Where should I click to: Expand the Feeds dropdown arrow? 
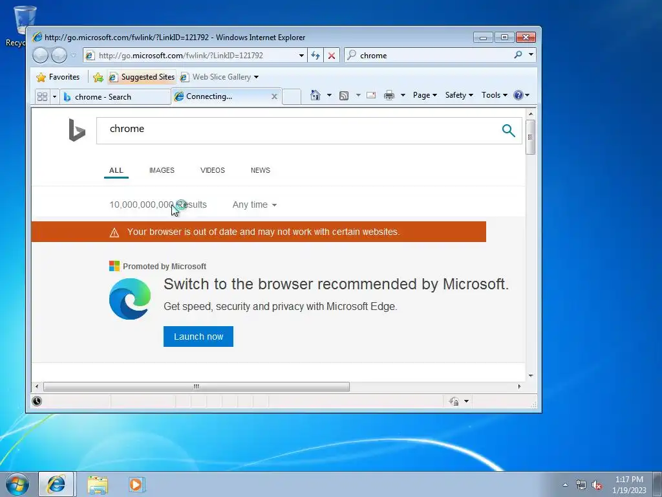coord(358,95)
